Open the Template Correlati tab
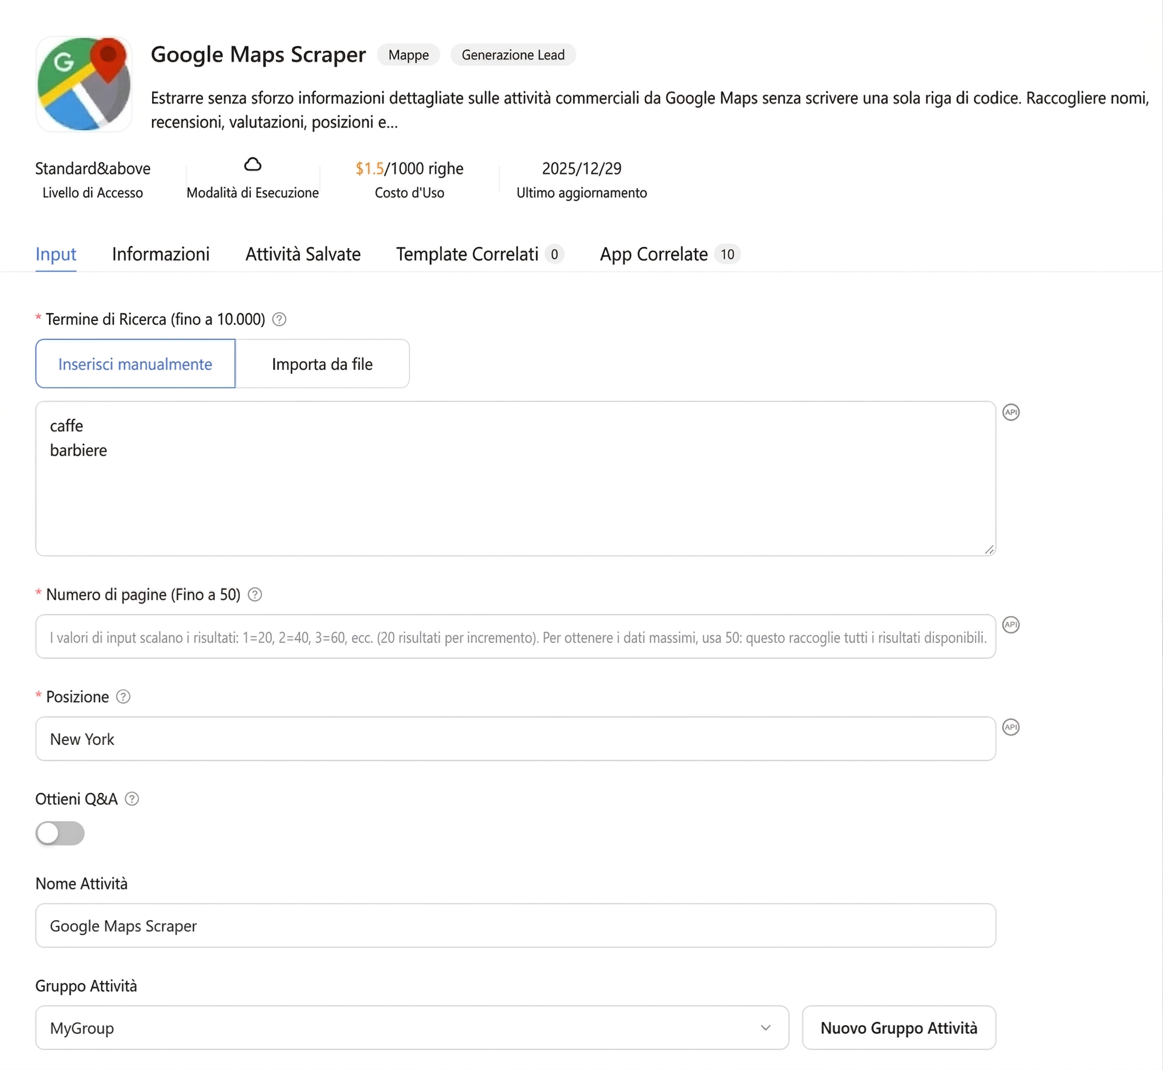The height and width of the screenshot is (1070, 1163). [480, 254]
